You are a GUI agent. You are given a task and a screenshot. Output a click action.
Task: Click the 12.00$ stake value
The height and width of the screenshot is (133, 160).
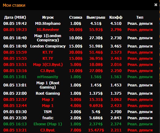pos(76,71)
